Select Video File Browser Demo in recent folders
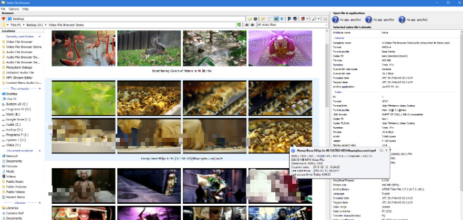 click(x=22, y=47)
